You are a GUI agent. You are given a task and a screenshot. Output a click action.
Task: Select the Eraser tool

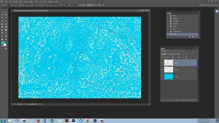[2, 27]
